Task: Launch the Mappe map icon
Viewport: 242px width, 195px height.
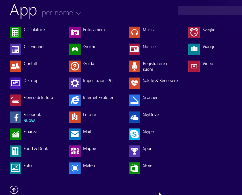Action: click(x=75, y=151)
